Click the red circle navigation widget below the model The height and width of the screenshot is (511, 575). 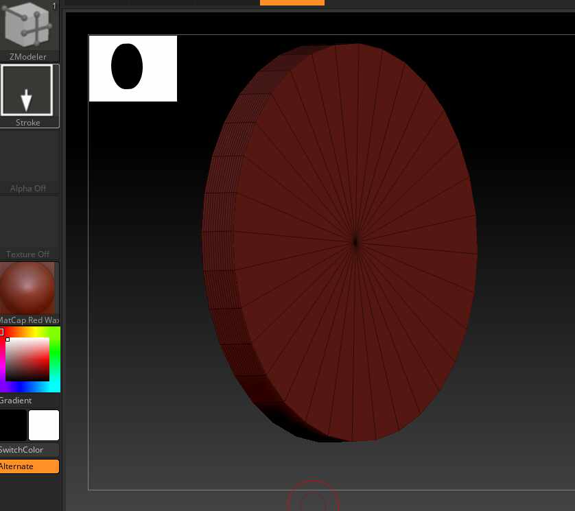(x=313, y=500)
